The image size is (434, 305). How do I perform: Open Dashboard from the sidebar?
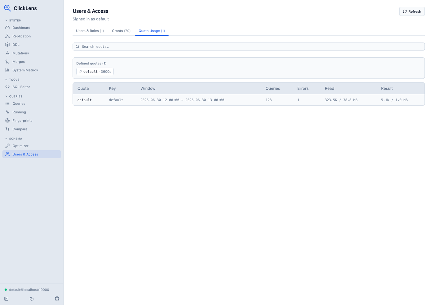point(32,28)
